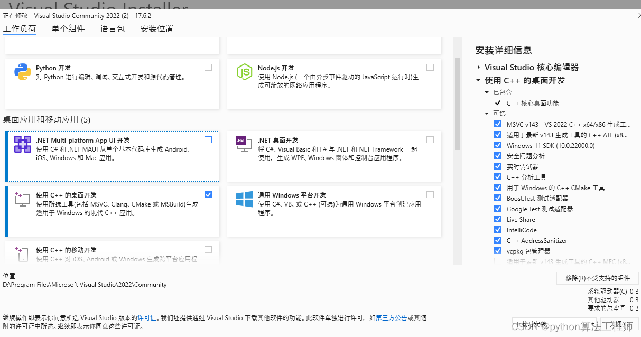Uncheck the 使用 C++ 的桌面开发 workload checkbox

[x=208, y=194]
